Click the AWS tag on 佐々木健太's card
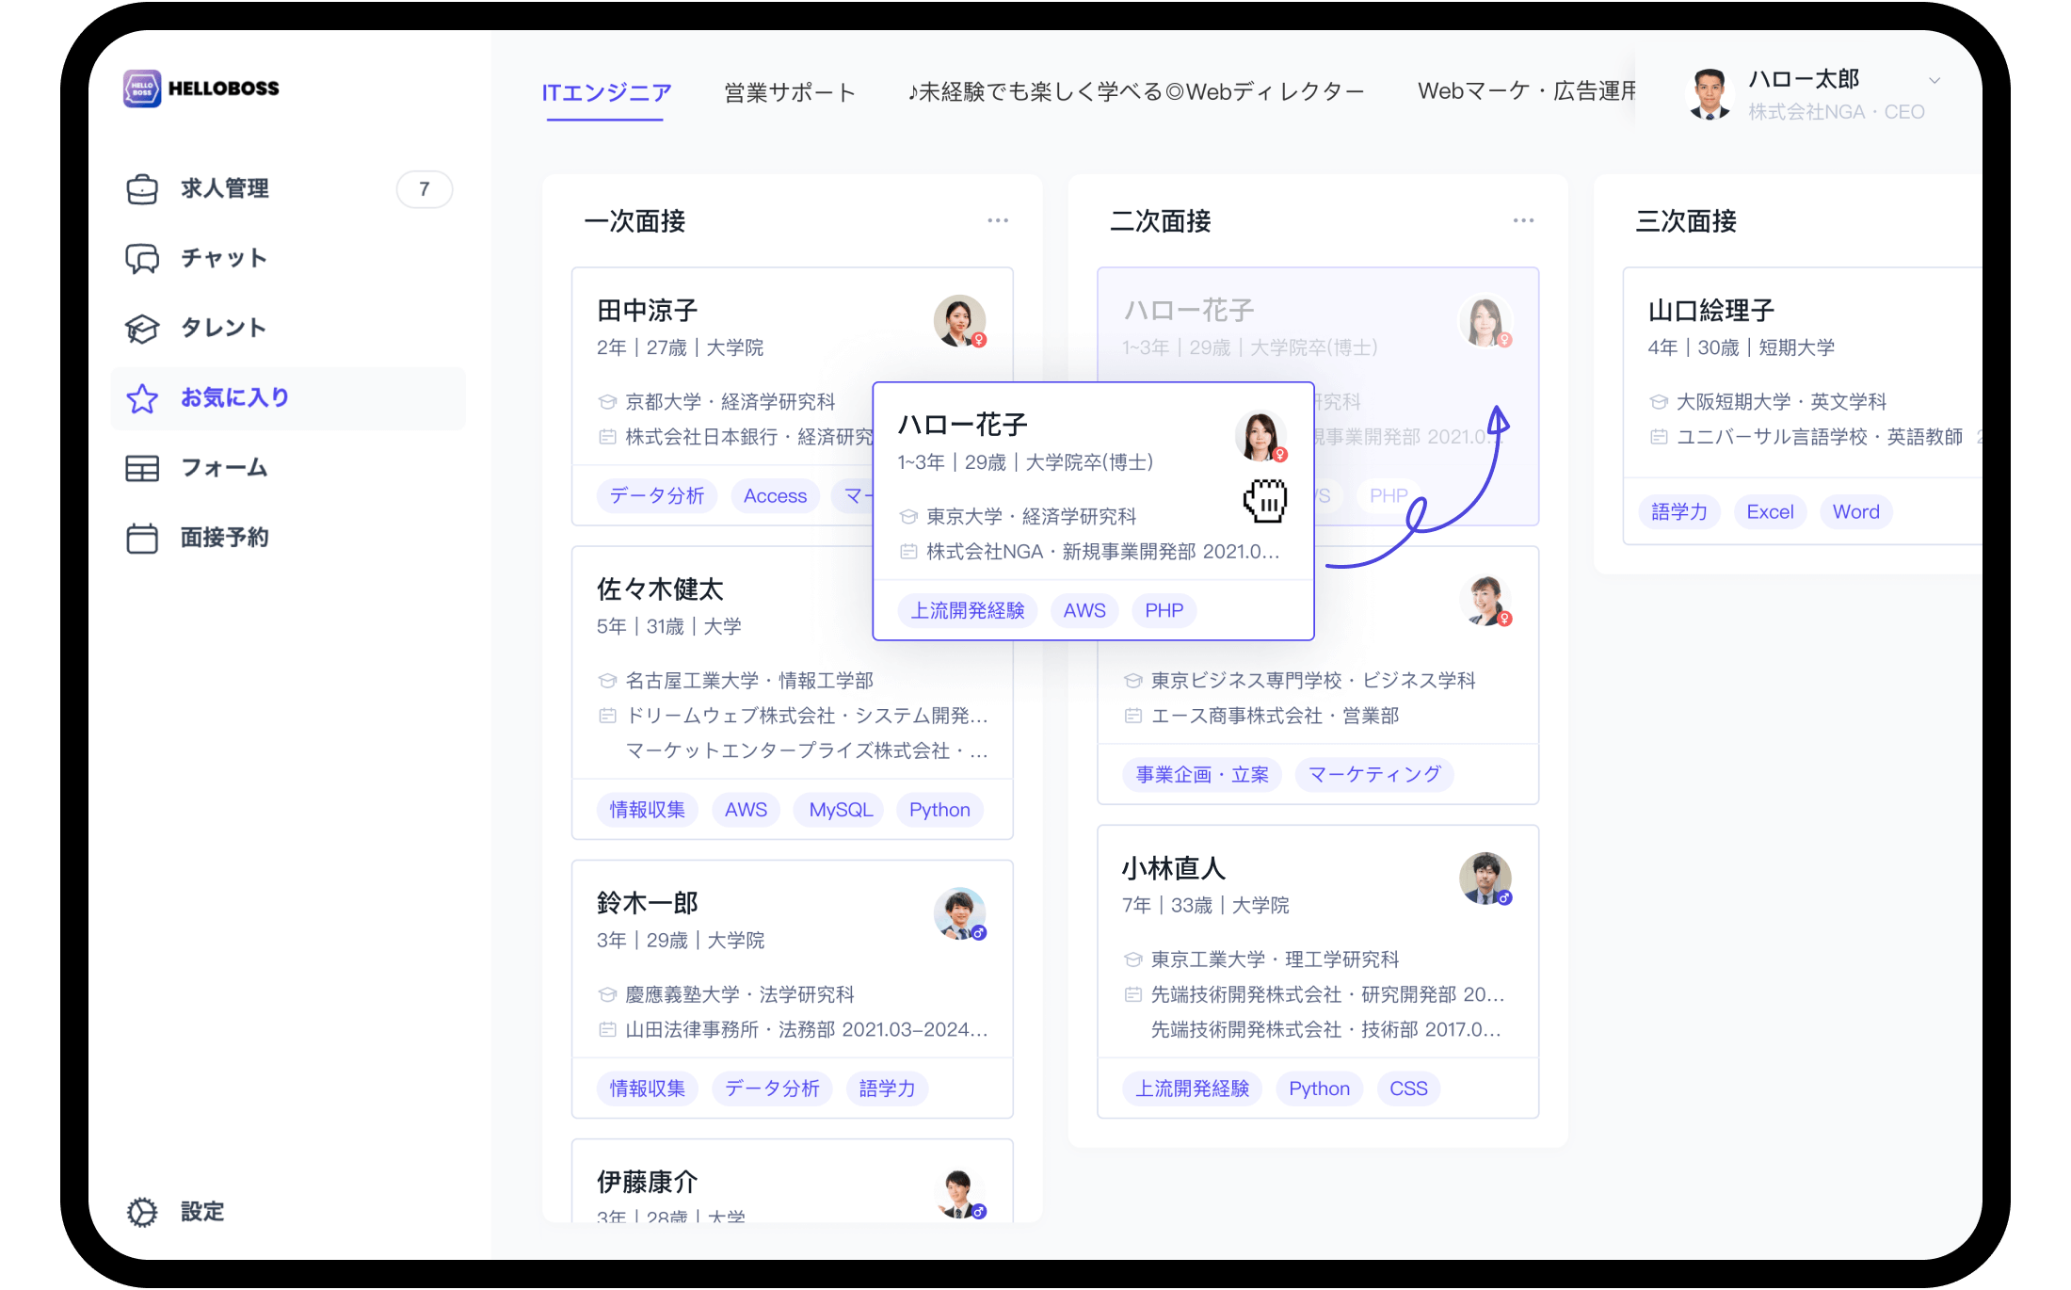Image resolution: width=2071 pixels, height=1290 pixels. tap(746, 810)
